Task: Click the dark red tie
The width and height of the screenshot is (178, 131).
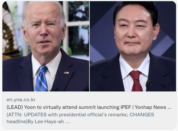Action: [x=136, y=81]
